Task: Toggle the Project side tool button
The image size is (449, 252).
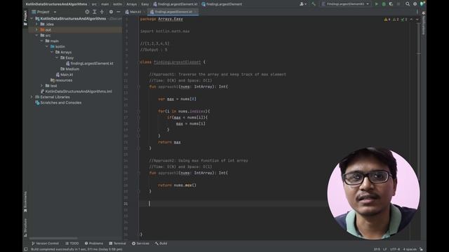Action: (x=25, y=17)
